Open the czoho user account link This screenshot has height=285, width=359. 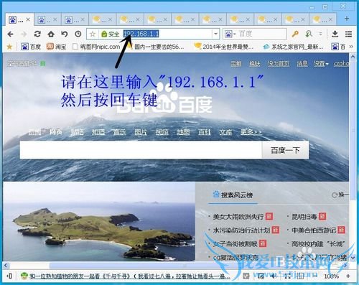pyautogui.click(x=341, y=64)
